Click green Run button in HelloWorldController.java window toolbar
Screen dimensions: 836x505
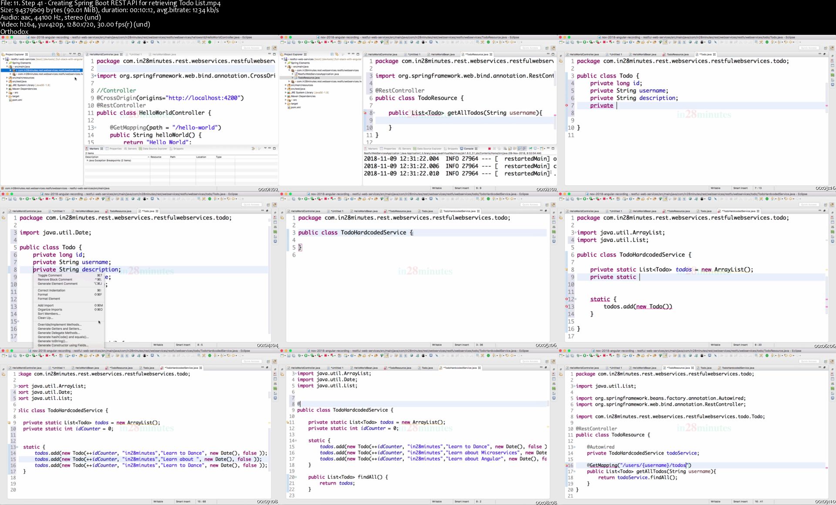[x=27, y=42]
